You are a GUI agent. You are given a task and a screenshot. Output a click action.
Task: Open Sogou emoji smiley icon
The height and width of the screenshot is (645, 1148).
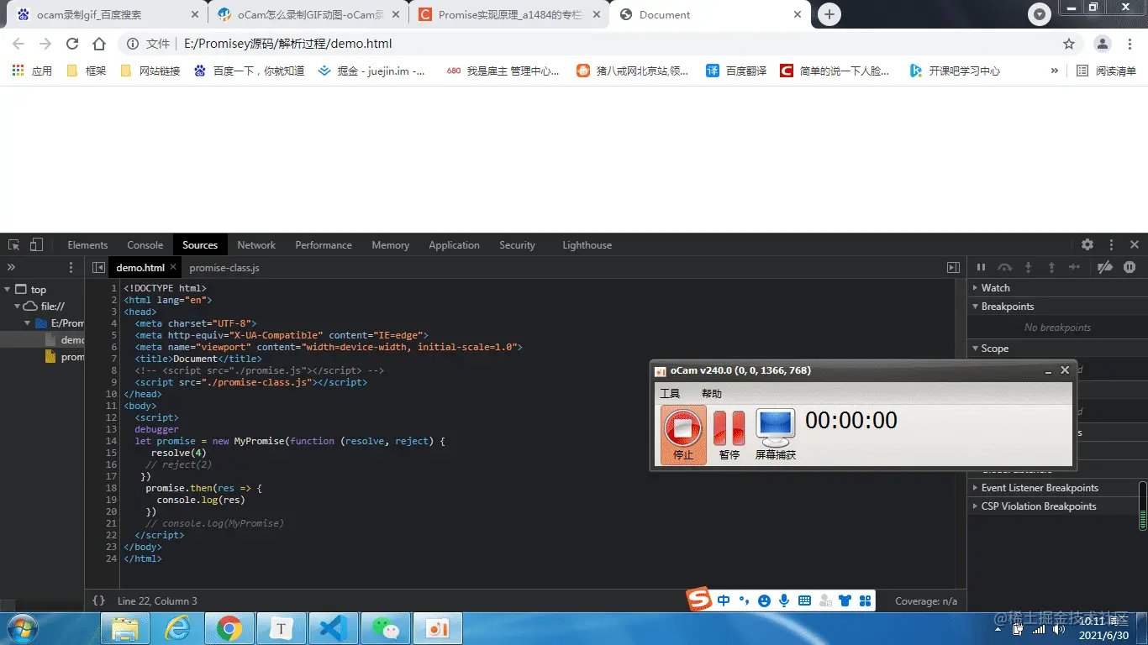[x=764, y=600]
